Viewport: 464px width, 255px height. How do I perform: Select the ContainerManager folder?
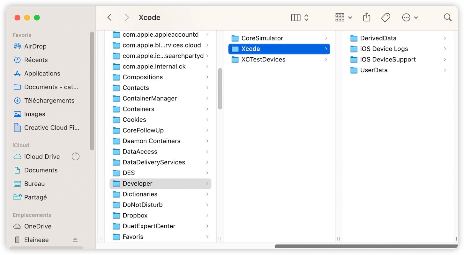pos(161,98)
